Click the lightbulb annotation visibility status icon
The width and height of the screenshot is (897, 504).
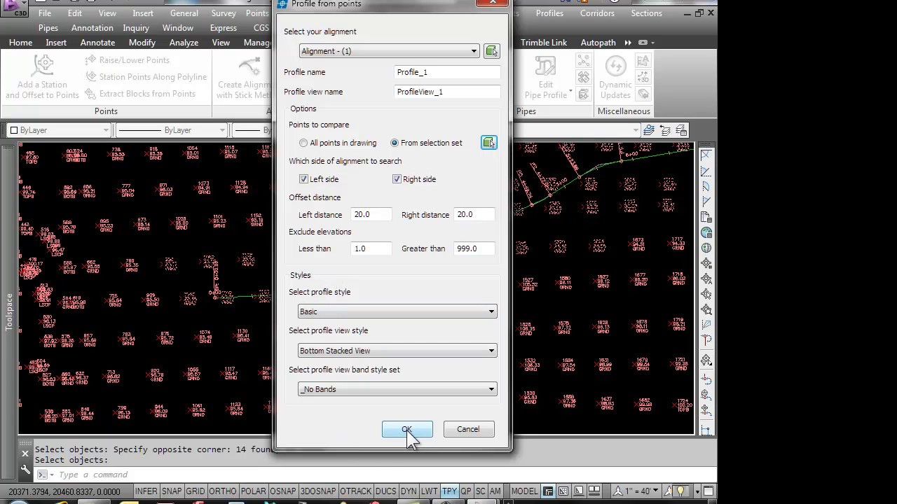[680, 491]
